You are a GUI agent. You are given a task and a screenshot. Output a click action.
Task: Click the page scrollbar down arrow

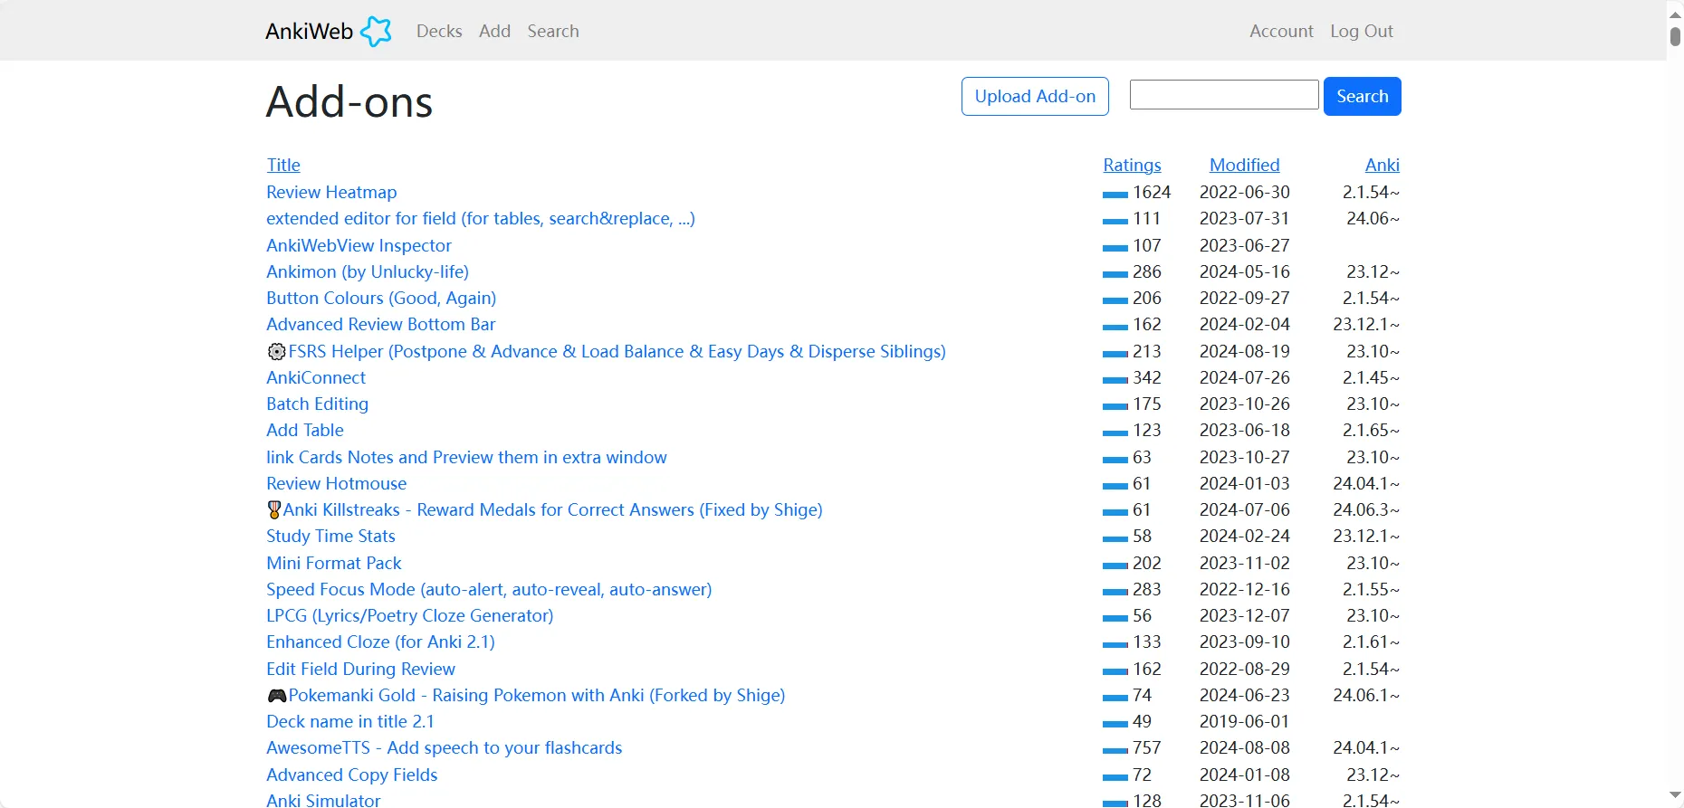[x=1675, y=795]
